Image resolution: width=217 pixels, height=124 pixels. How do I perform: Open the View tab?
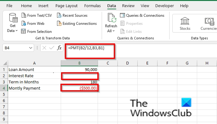point(145,6)
